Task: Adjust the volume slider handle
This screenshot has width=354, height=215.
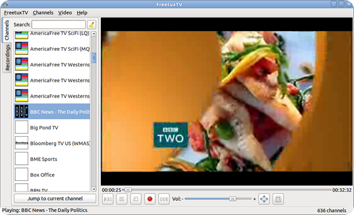Action: pyautogui.click(x=232, y=199)
